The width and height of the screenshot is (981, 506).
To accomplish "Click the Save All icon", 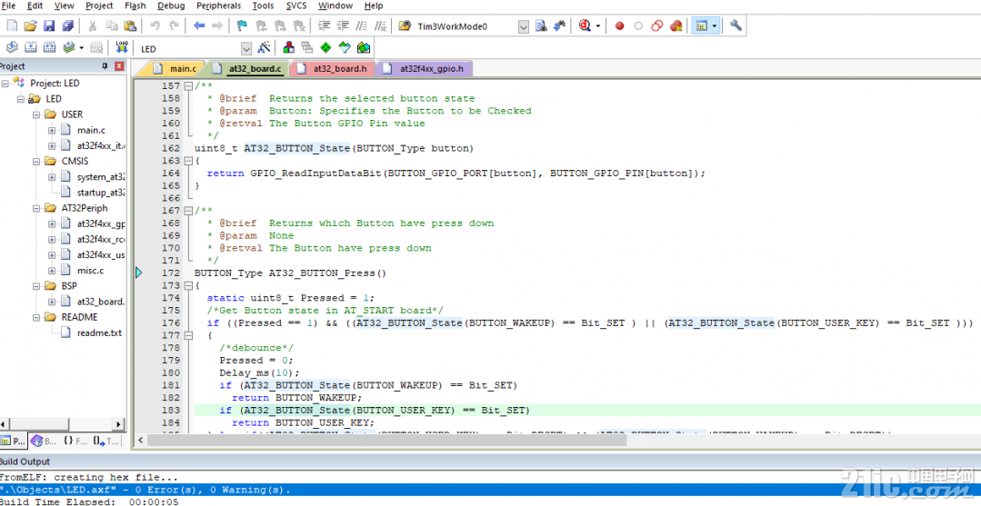I will pos(67,26).
